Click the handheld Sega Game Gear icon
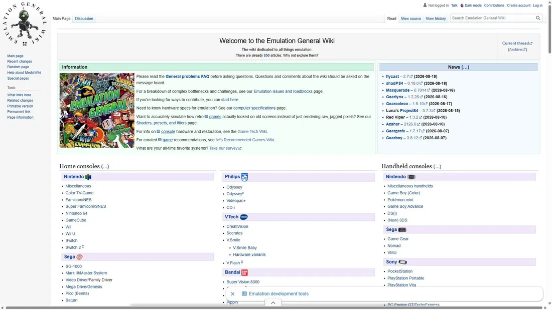 [x=402, y=229]
